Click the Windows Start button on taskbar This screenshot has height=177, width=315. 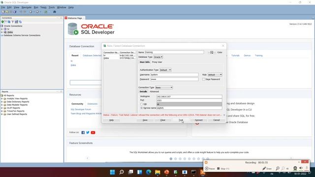click(x=113, y=172)
